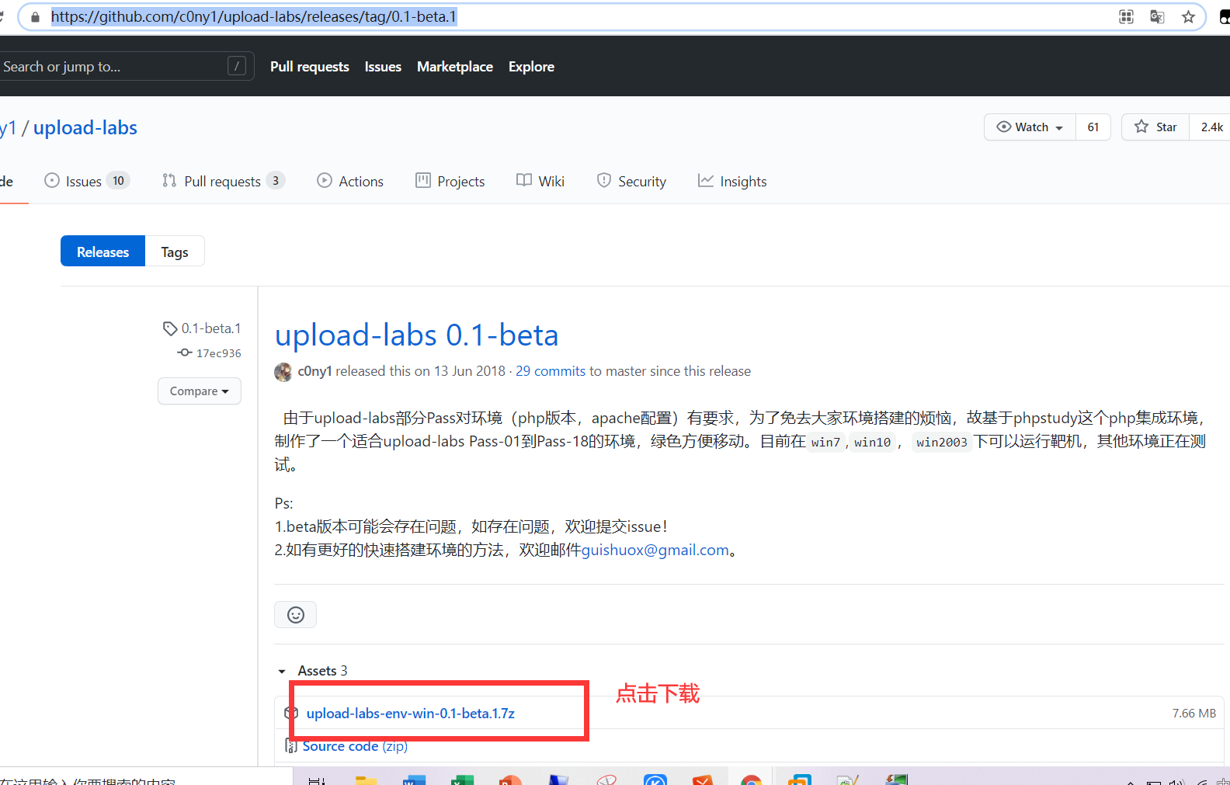Open the upload-labs repository link
1230x785 pixels.
85,127
